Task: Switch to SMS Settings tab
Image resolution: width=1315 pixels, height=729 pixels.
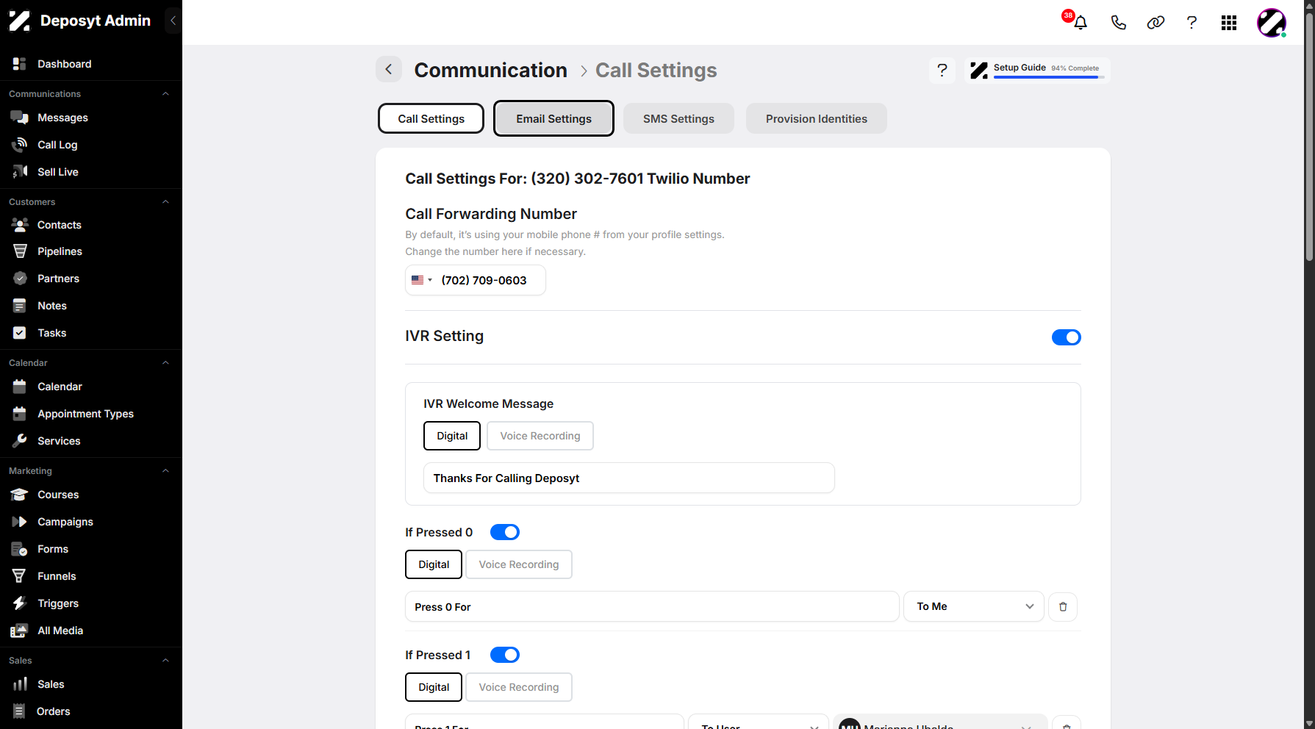Action: pos(678,118)
